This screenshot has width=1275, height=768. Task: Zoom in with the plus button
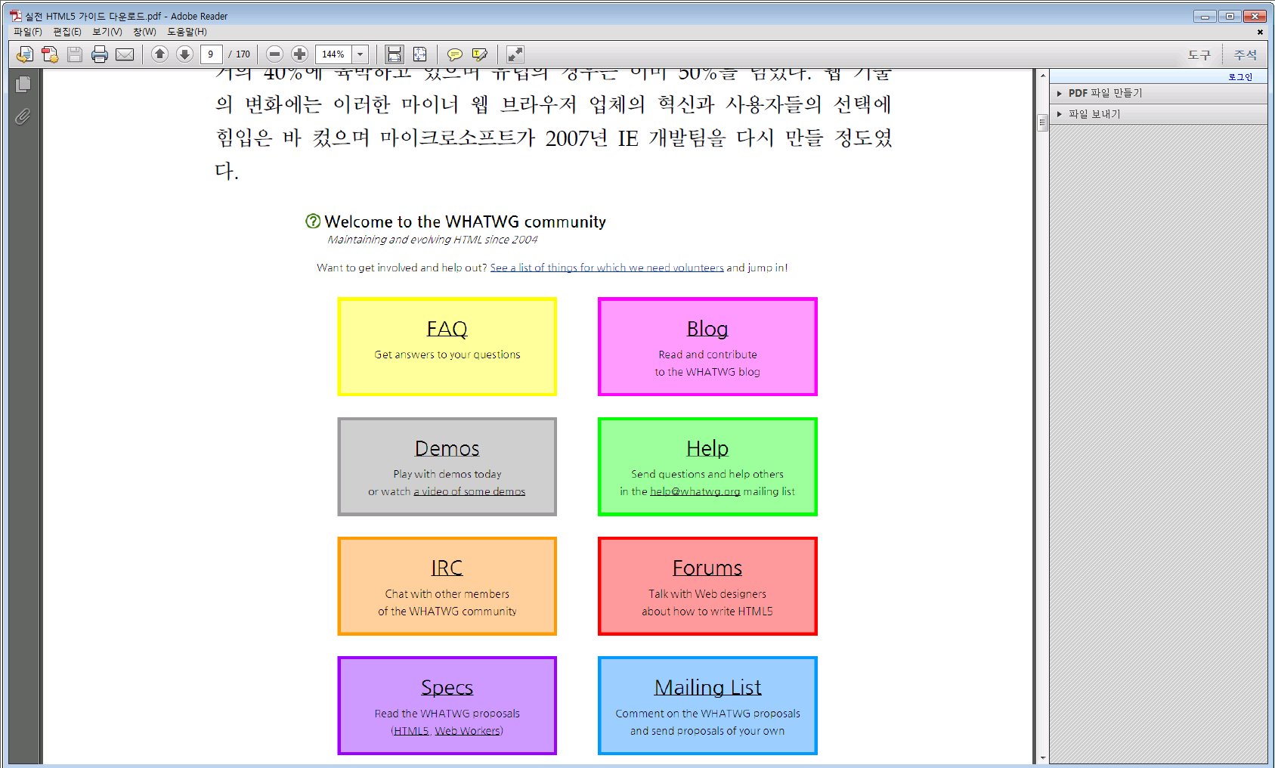[299, 54]
